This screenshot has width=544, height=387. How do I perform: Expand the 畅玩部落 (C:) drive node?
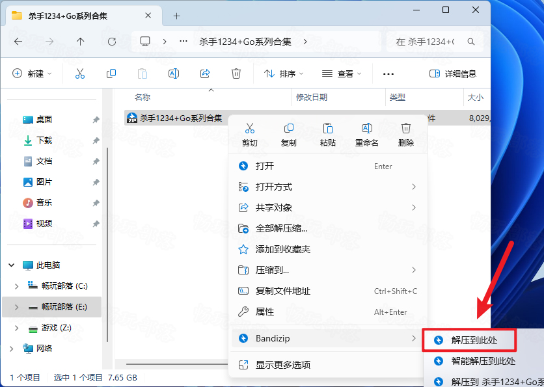pyautogui.click(x=16, y=286)
